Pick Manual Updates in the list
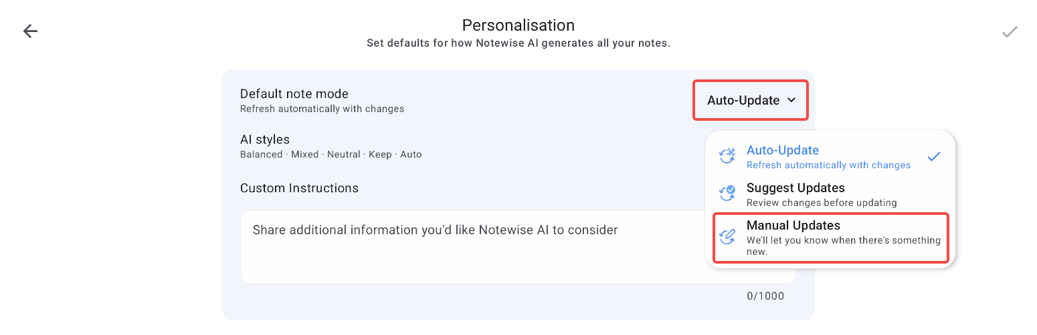The image size is (1037, 335). [830, 238]
